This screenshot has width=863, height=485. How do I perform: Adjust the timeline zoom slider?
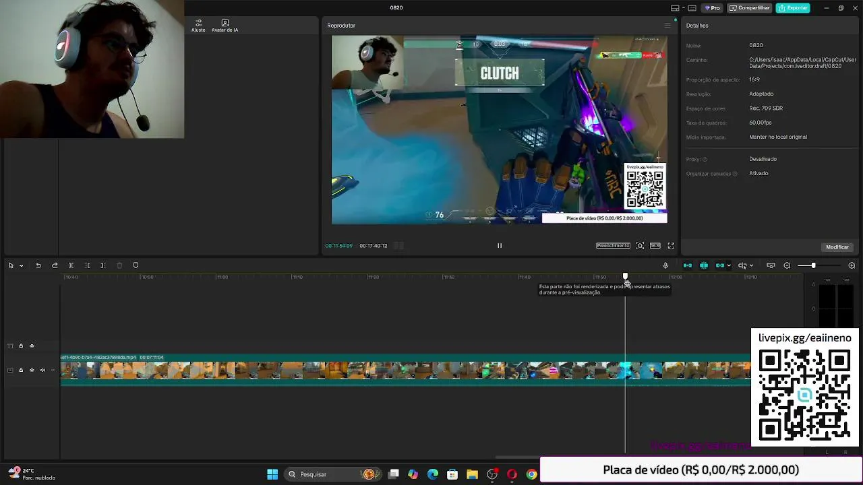(813, 265)
